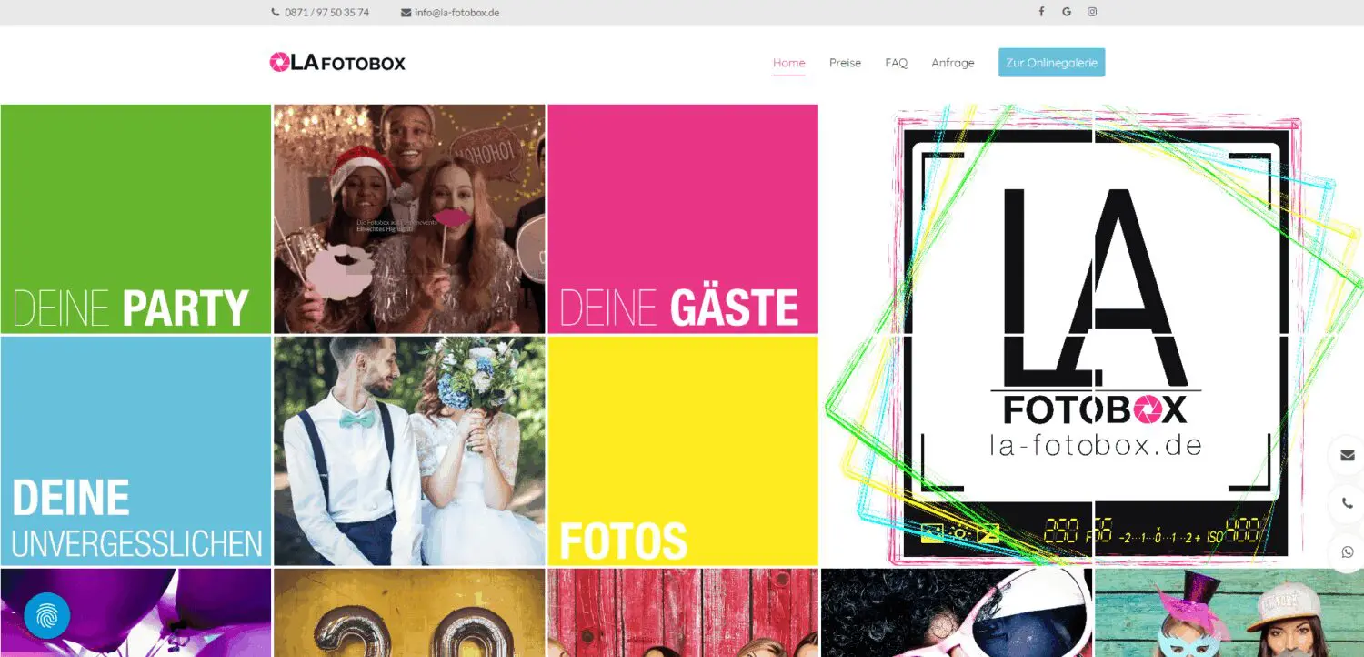
Task: Click the Christmas party photo thumbnail
Action: [409, 218]
